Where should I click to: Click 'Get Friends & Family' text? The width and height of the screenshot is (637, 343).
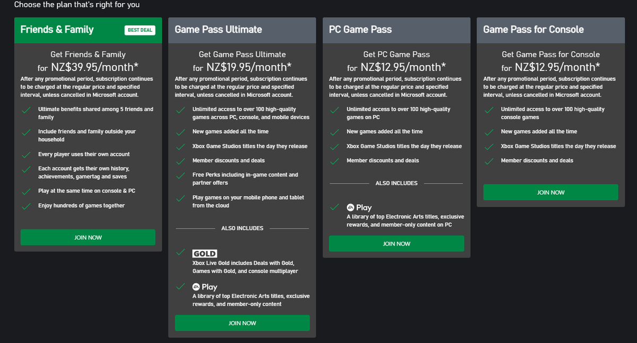[x=88, y=54]
